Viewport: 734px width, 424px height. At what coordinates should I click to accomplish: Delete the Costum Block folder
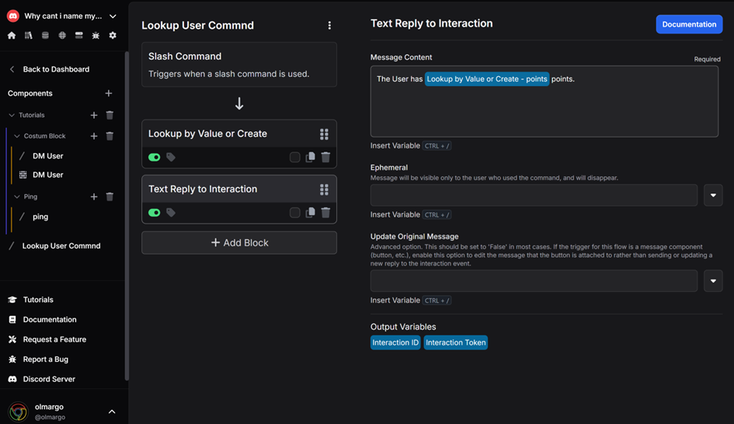[110, 136]
